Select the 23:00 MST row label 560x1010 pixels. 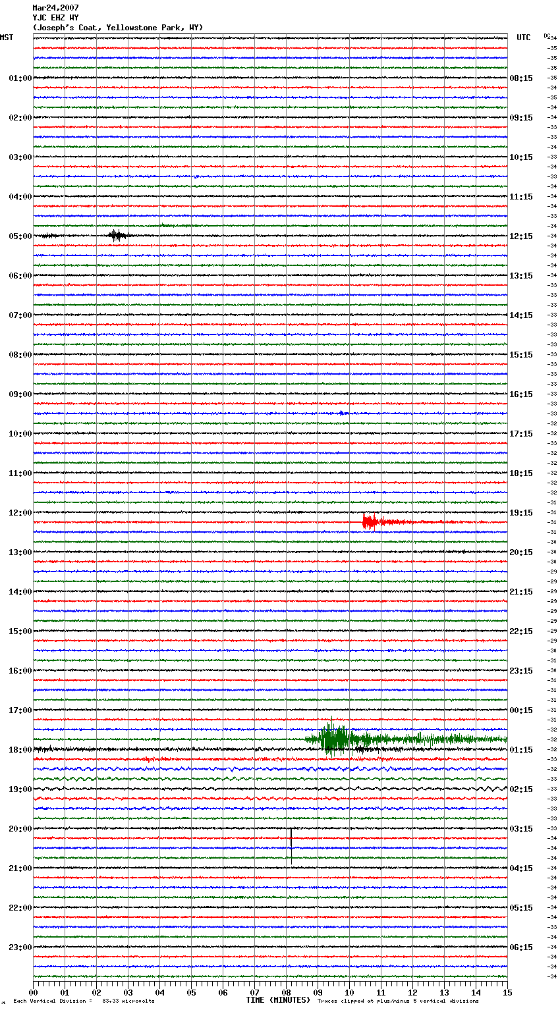(x=20, y=947)
